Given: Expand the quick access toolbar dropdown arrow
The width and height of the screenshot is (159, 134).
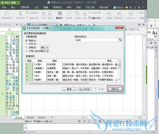Looking at the screenshot, I should [25, 25].
